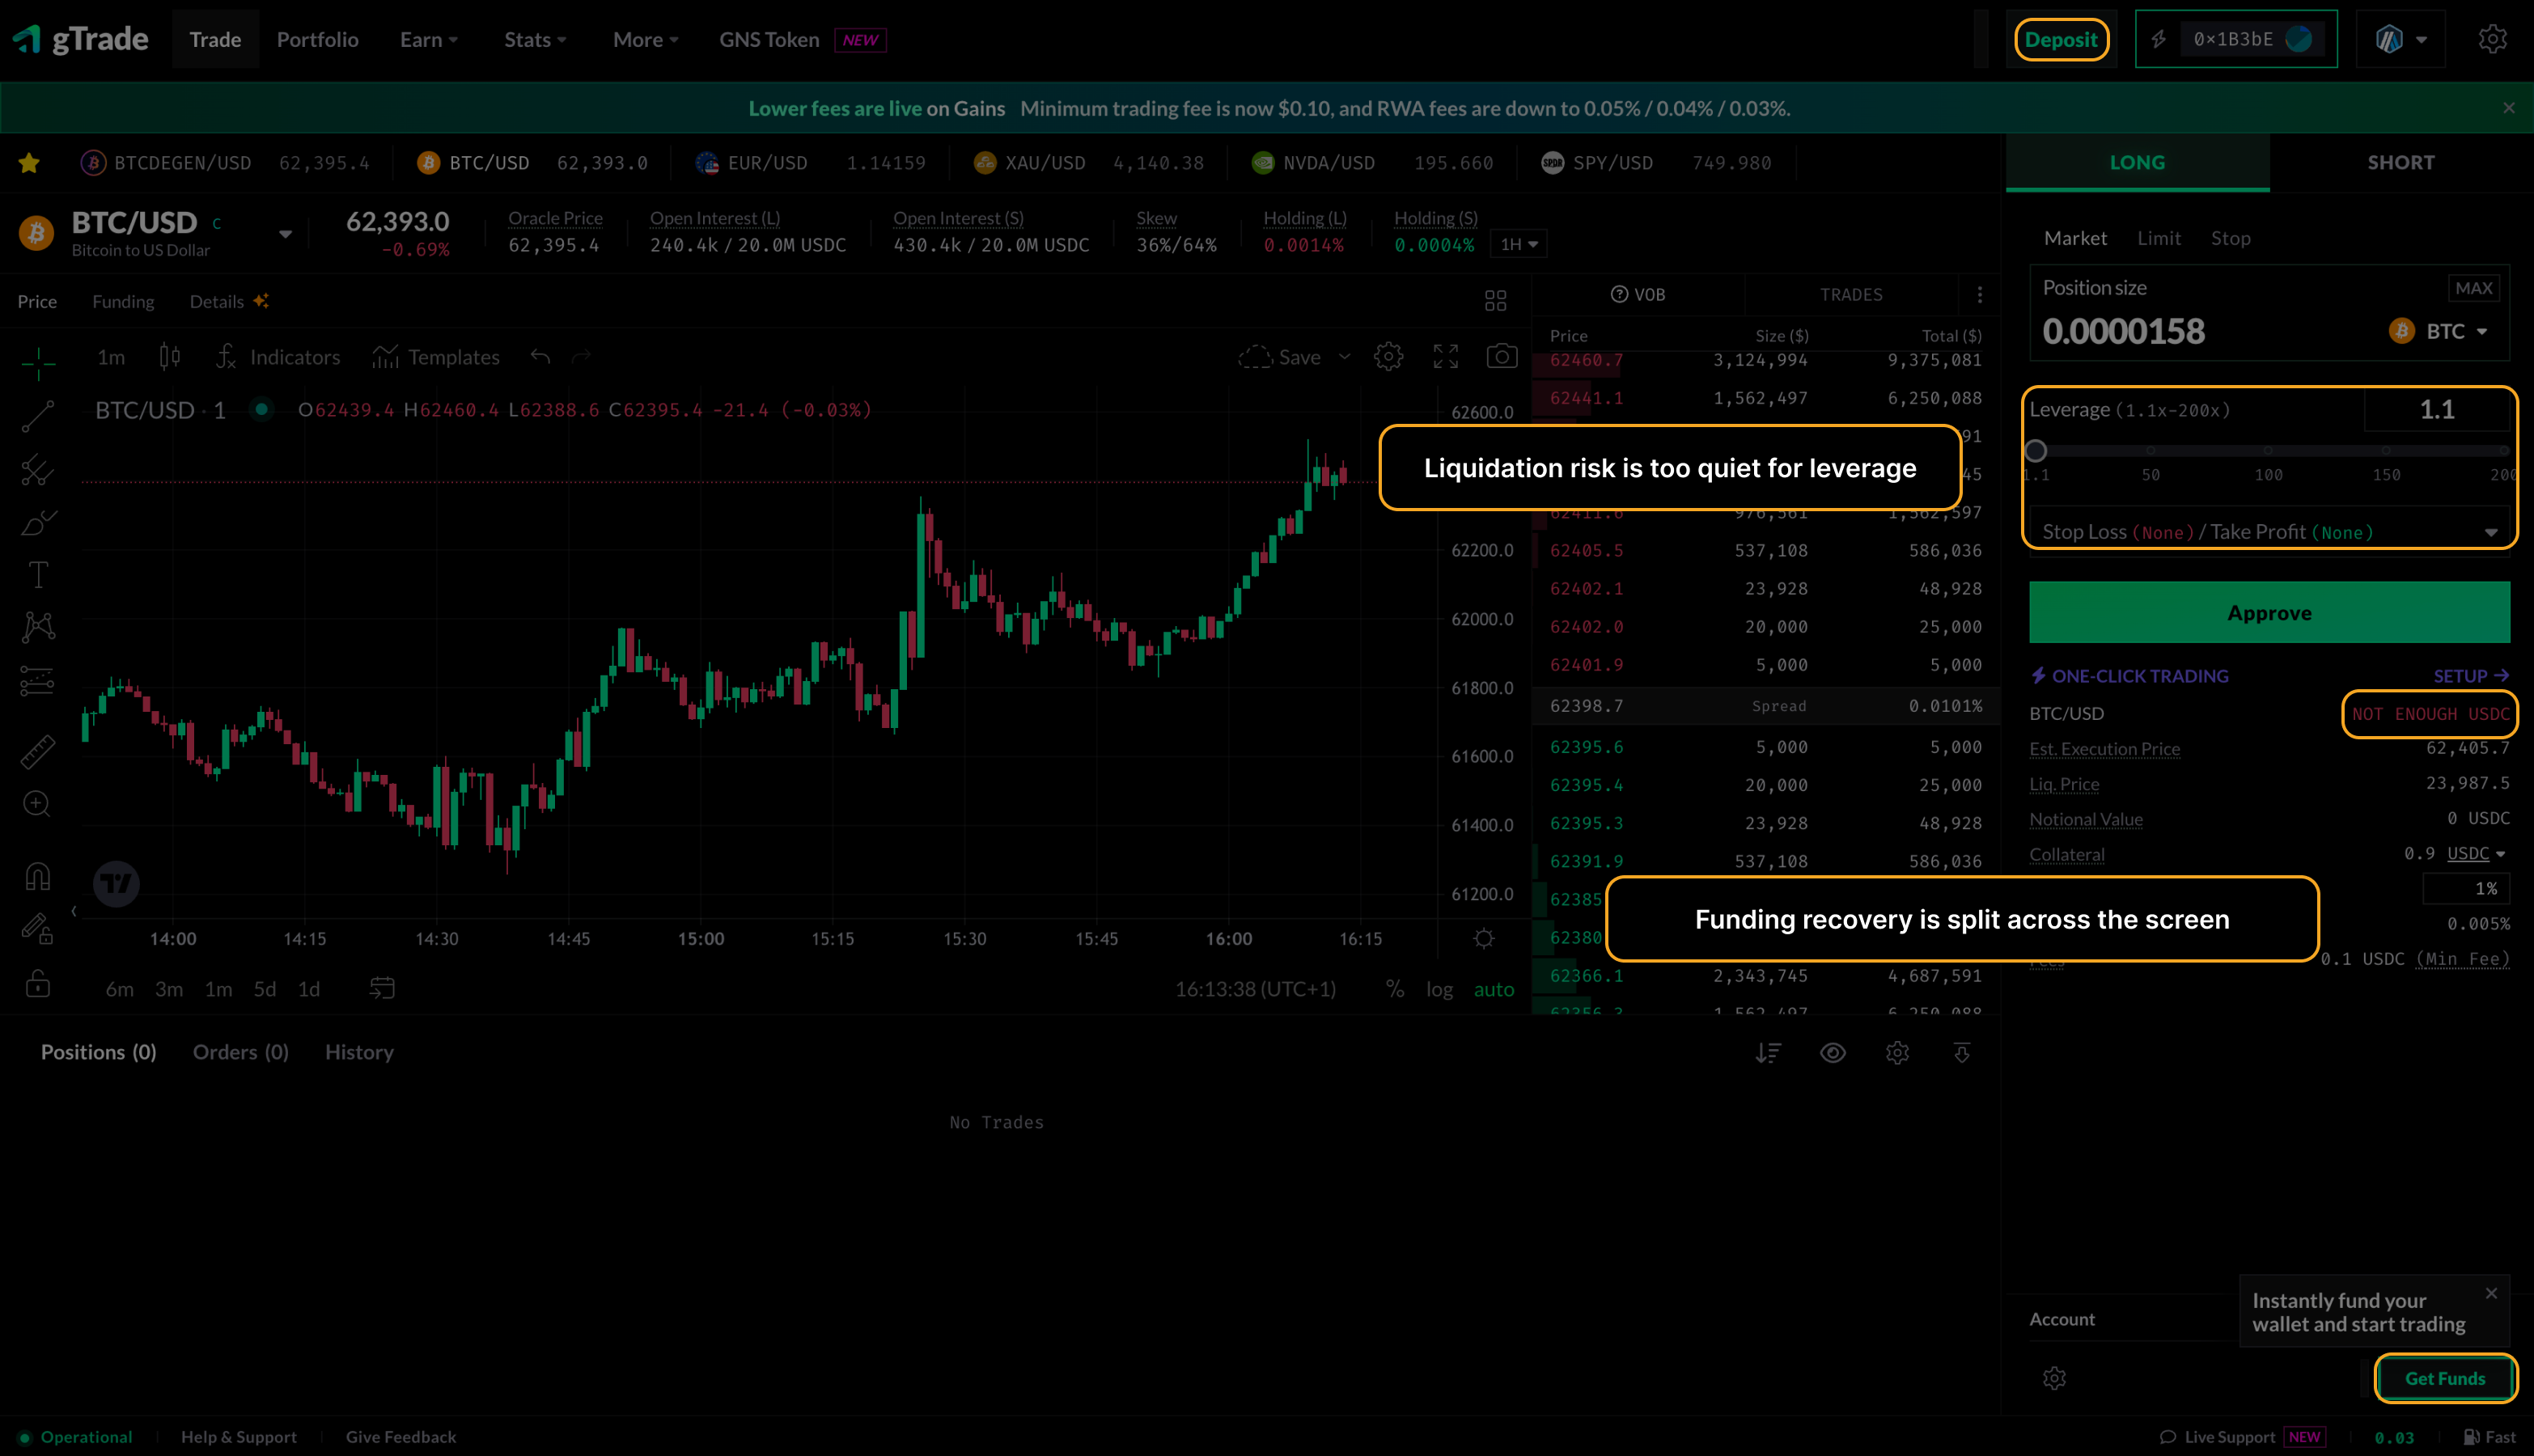Open the global settings gear in header
This screenshot has height=1456, width=2534.
pyautogui.click(x=2492, y=39)
